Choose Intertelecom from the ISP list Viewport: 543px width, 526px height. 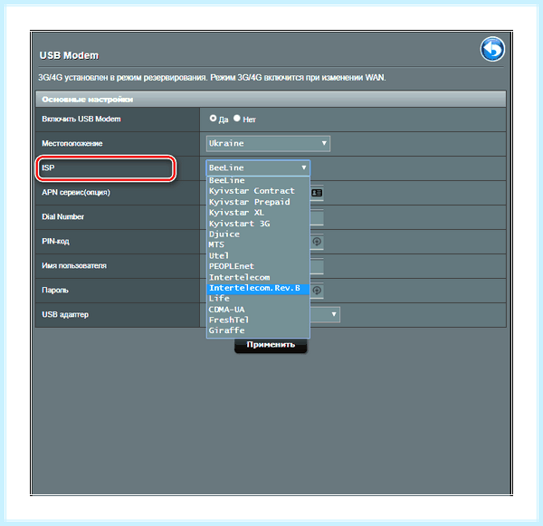point(258,278)
